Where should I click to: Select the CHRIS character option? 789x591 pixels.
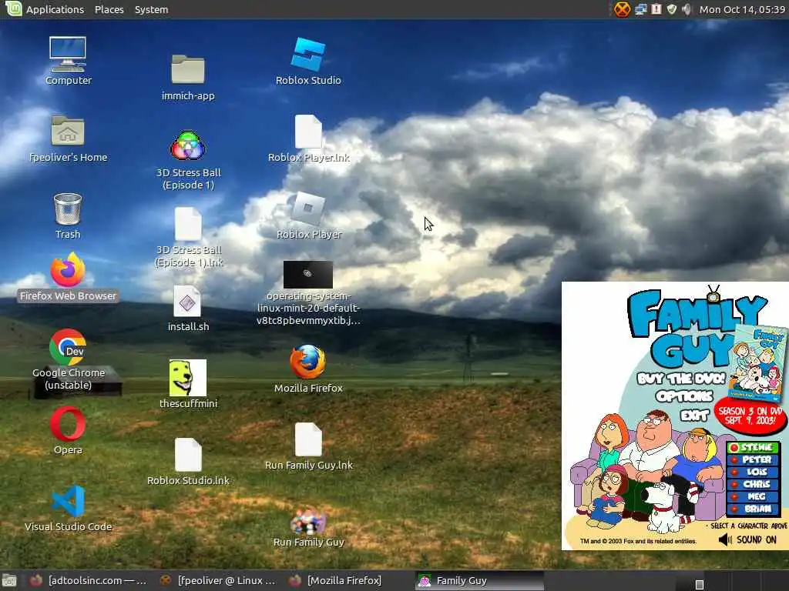click(753, 484)
